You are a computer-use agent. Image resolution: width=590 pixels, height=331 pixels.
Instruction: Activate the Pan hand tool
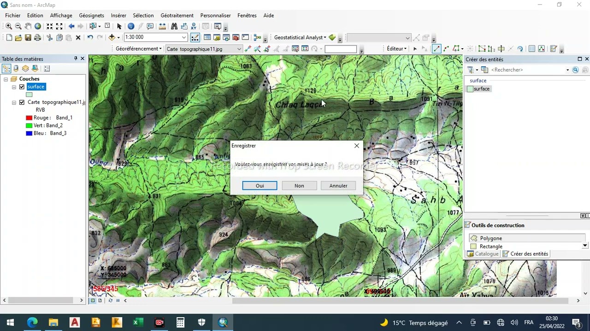pyautogui.click(x=28, y=26)
